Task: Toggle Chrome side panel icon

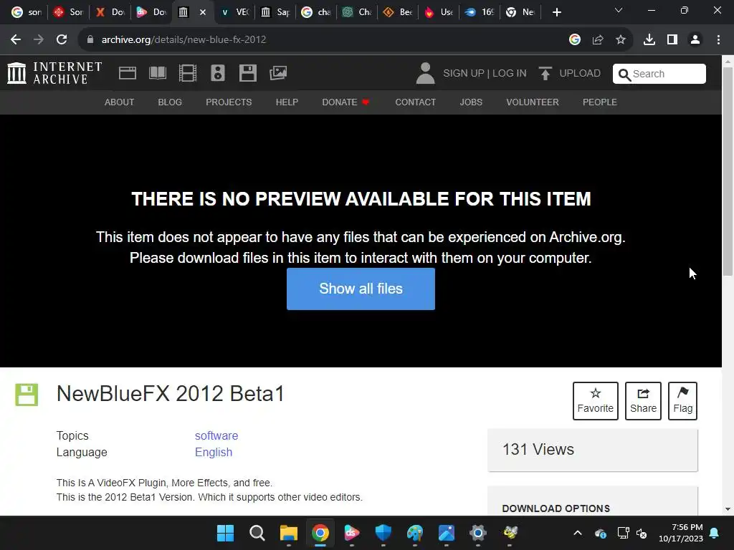Action: tap(672, 40)
